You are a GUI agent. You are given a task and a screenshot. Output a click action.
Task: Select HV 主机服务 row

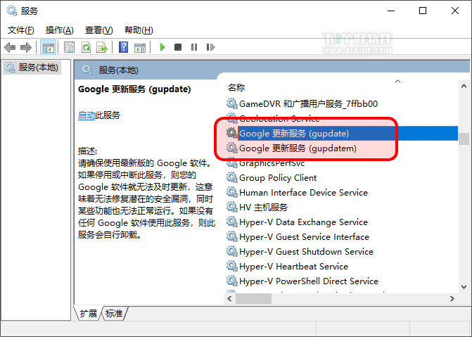342,208
